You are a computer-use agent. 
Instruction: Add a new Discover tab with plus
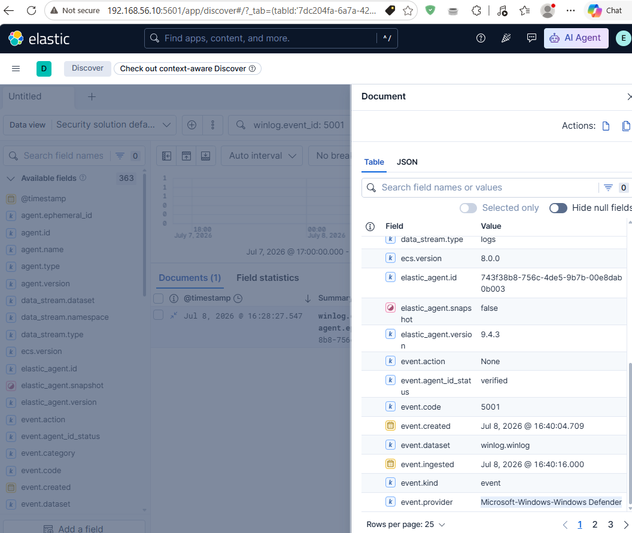[x=92, y=97]
